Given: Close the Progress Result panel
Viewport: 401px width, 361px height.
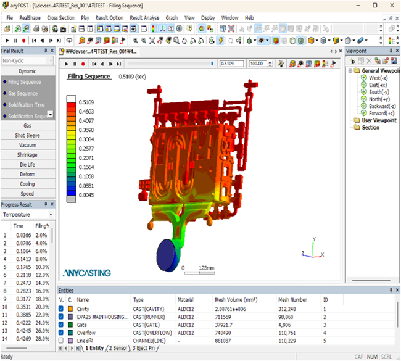Looking at the screenshot, I should [52, 204].
